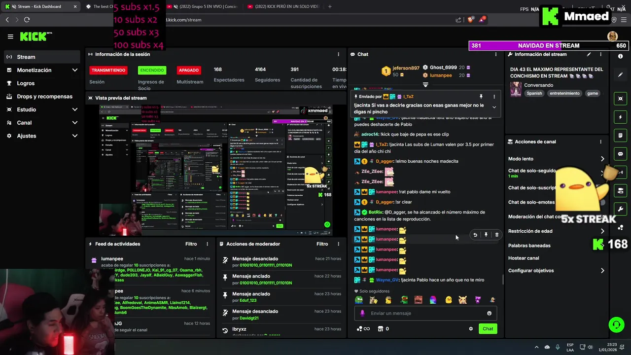Click the screen capture icon in right sidebar

[620, 99]
